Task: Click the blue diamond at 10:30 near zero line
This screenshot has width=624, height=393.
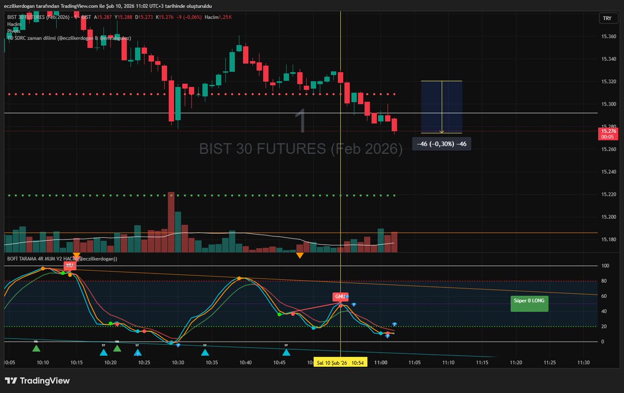Action: (178, 345)
